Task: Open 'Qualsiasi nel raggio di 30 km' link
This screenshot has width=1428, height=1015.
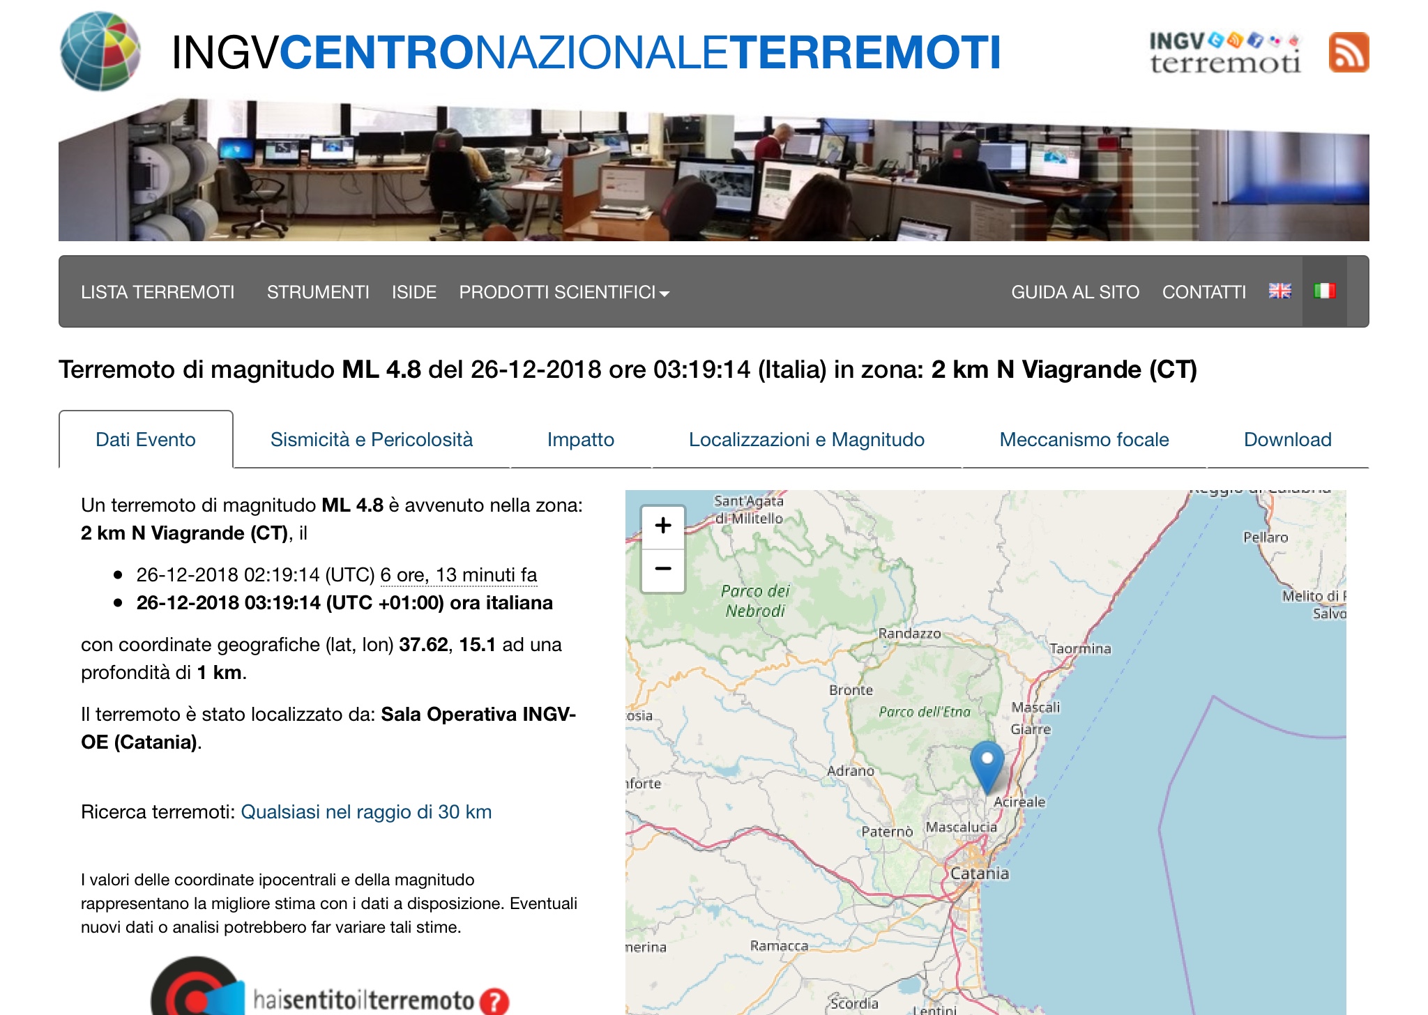Action: click(x=366, y=811)
